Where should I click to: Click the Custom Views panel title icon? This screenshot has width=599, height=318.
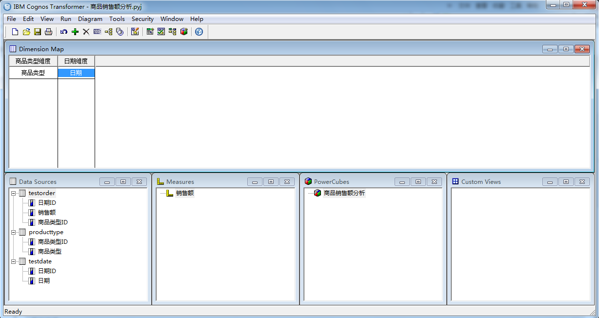pos(456,181)
